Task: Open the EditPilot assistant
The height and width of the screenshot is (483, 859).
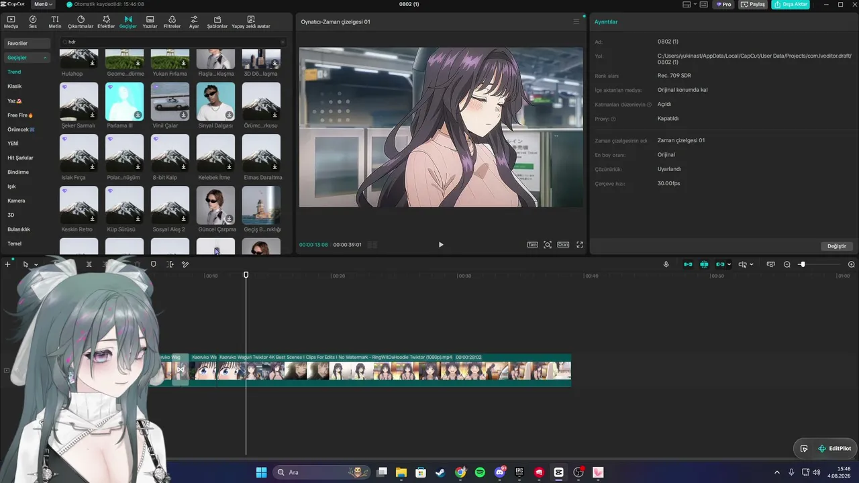Action: tap(834, 449)
